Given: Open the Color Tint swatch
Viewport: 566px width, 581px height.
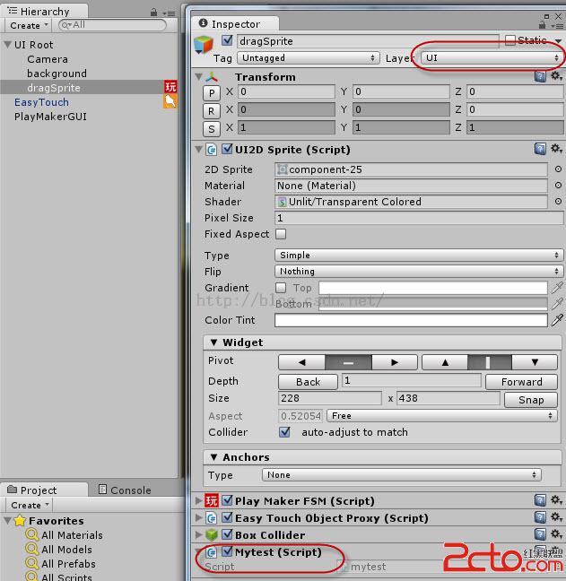Looking at the screenshot, I should tap(411, 320).
